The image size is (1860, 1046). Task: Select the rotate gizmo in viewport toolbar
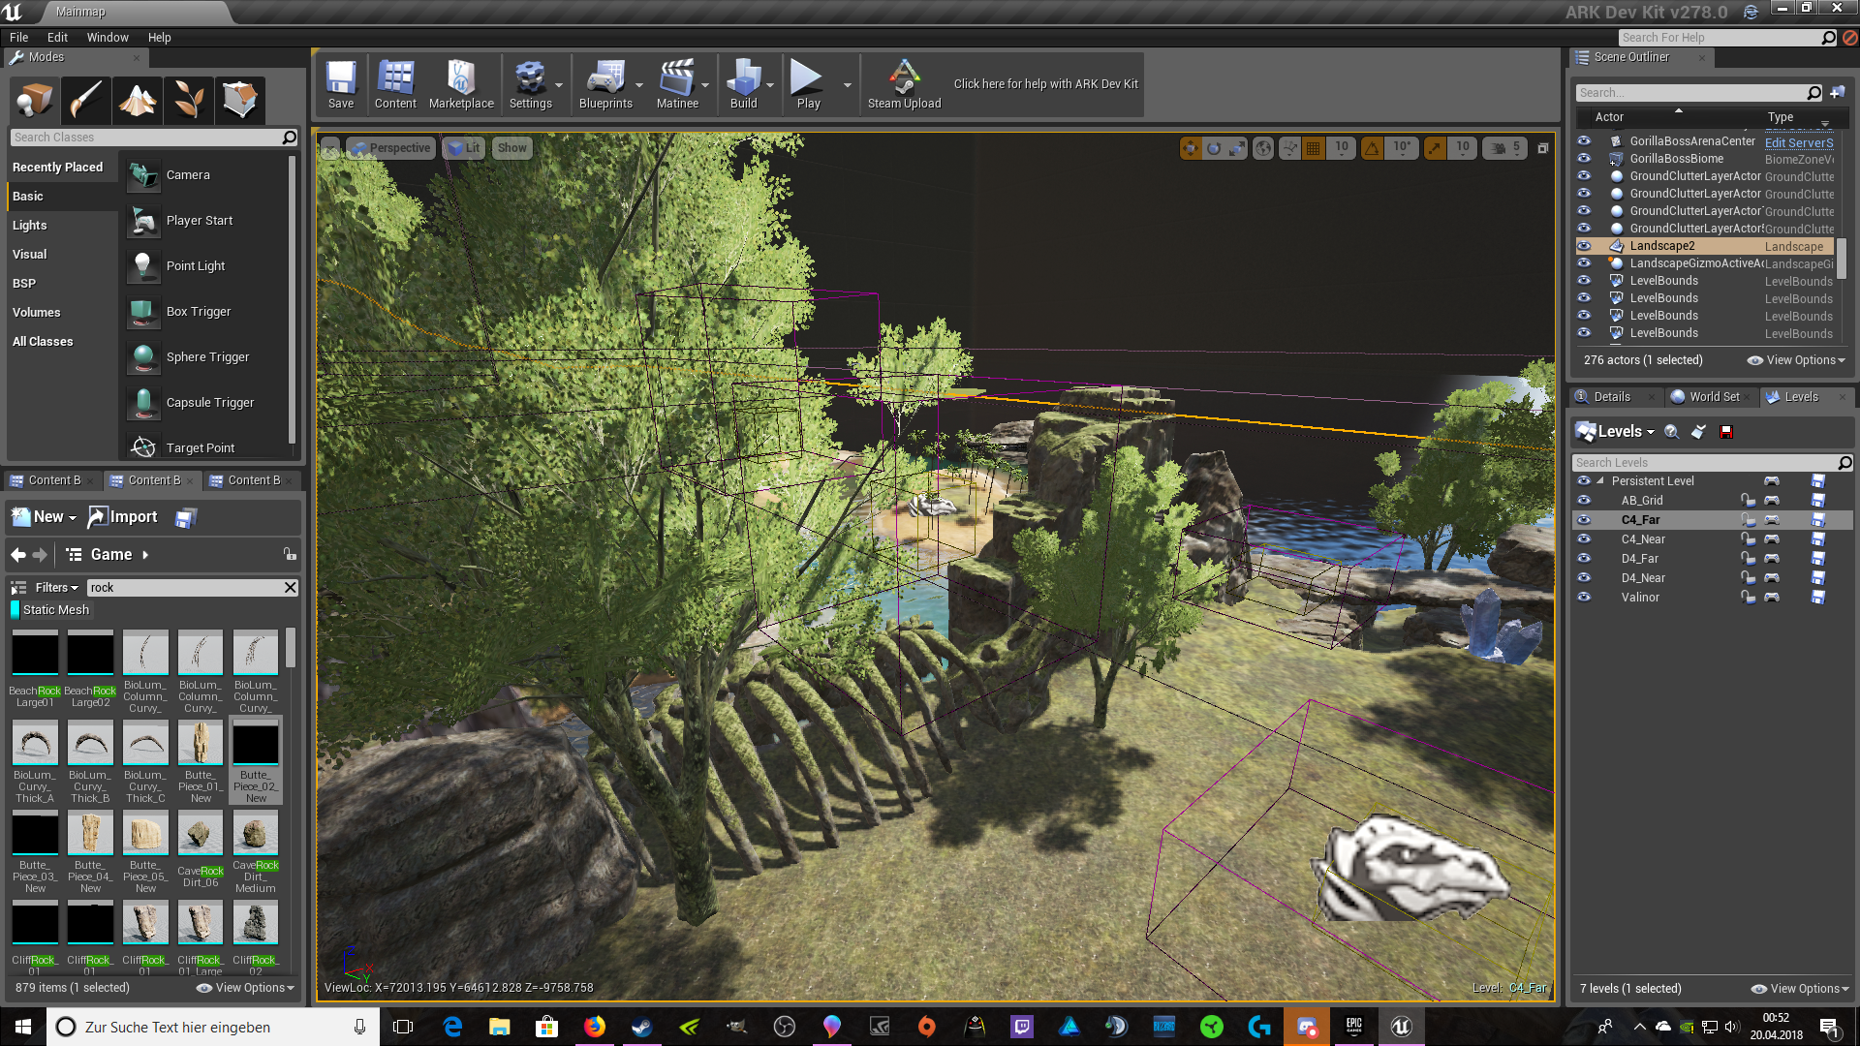(x=1213, y=148)
